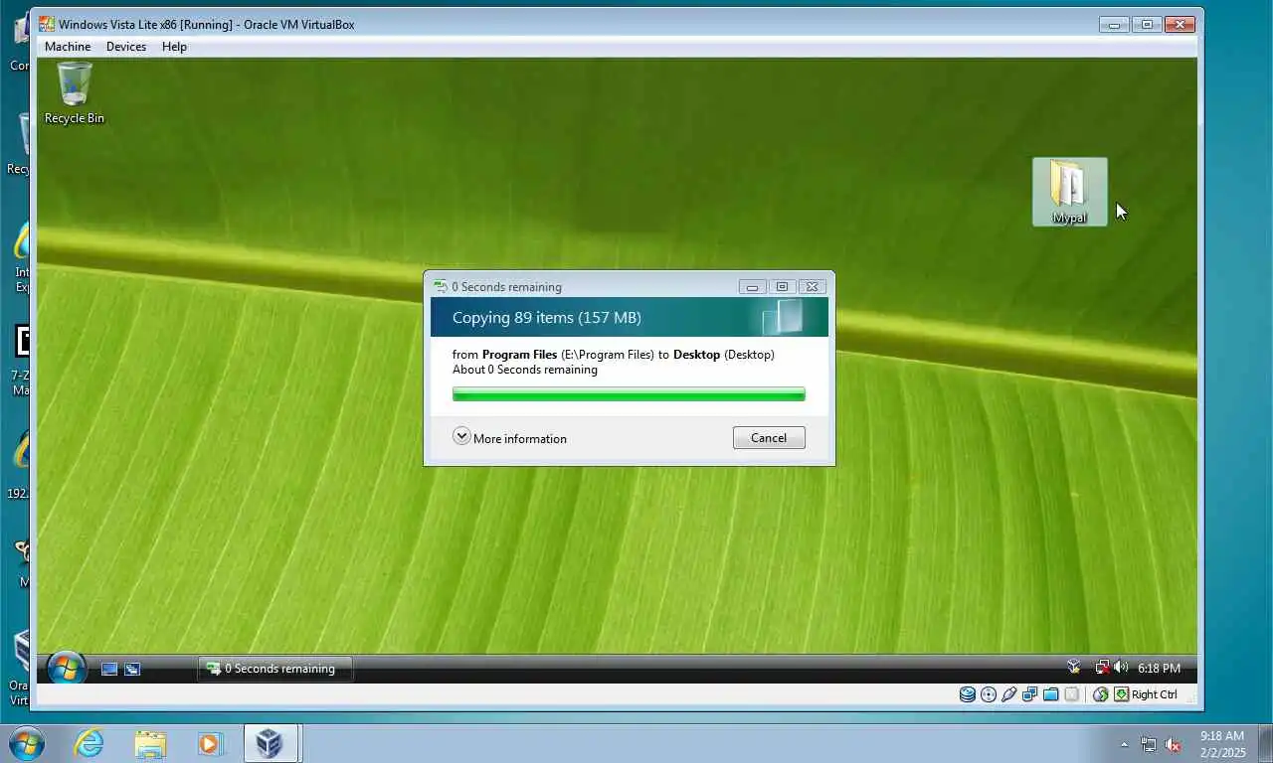The image size is (1273, 763).
Task: Click the VirtualBox USB devices indicator
Action: coord(1008,694)
